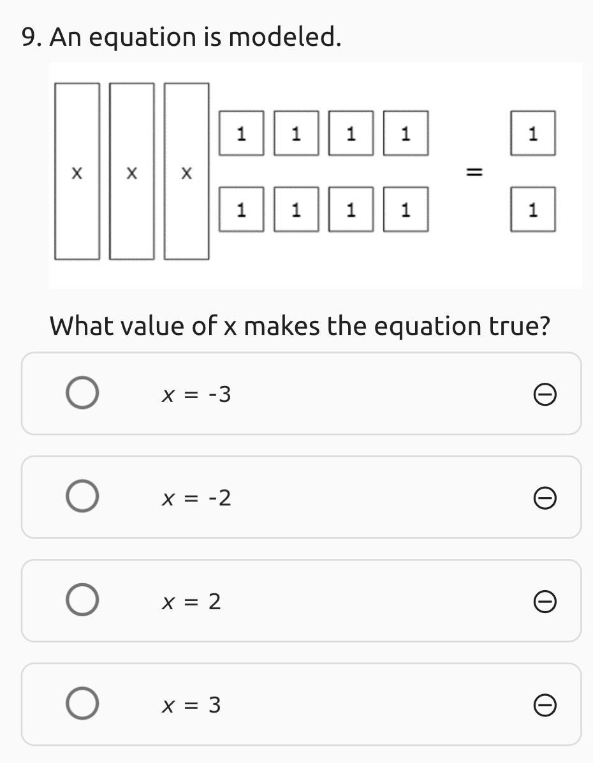Click the middle x tile in the model
The image size is (593, 763).
(132, 172)
